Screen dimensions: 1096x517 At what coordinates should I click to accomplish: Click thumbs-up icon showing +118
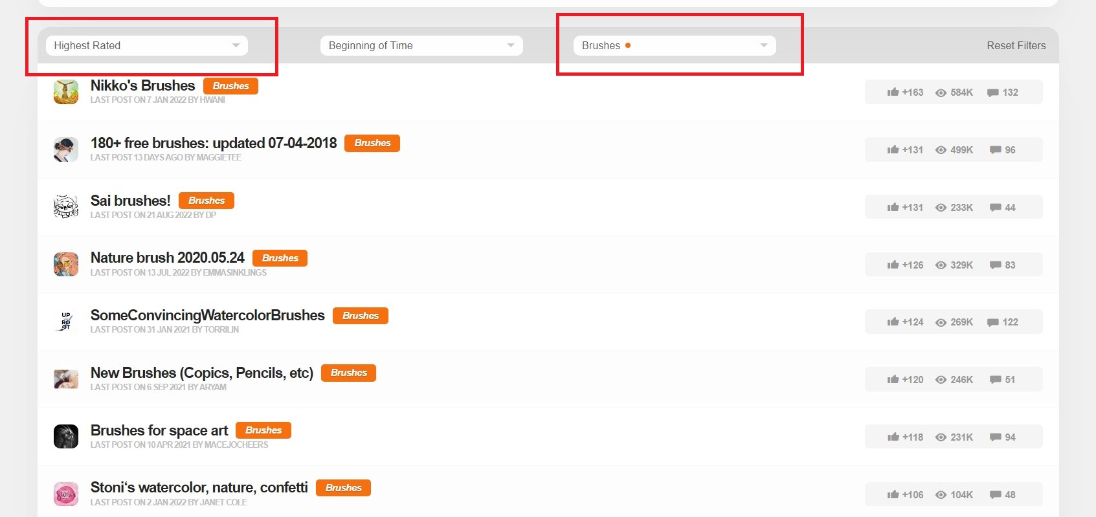click(x=893, y=437)
